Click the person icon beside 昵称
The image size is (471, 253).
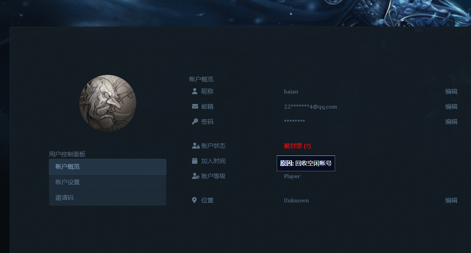click(195, 91)
